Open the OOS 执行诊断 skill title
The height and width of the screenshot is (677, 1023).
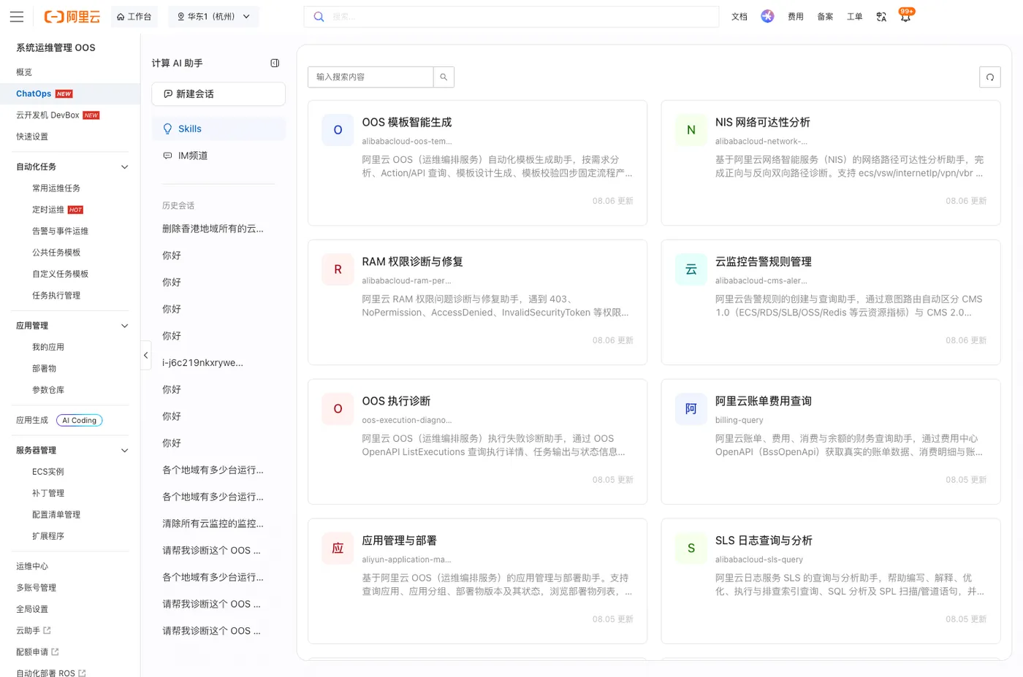click(x=397, y=401)
